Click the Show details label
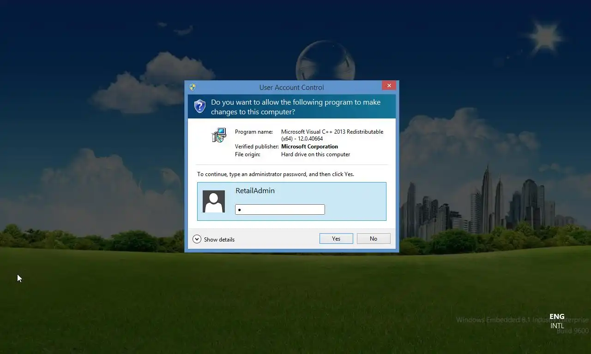The height and width of the screenshot is (354, 591). click(219, 240)
